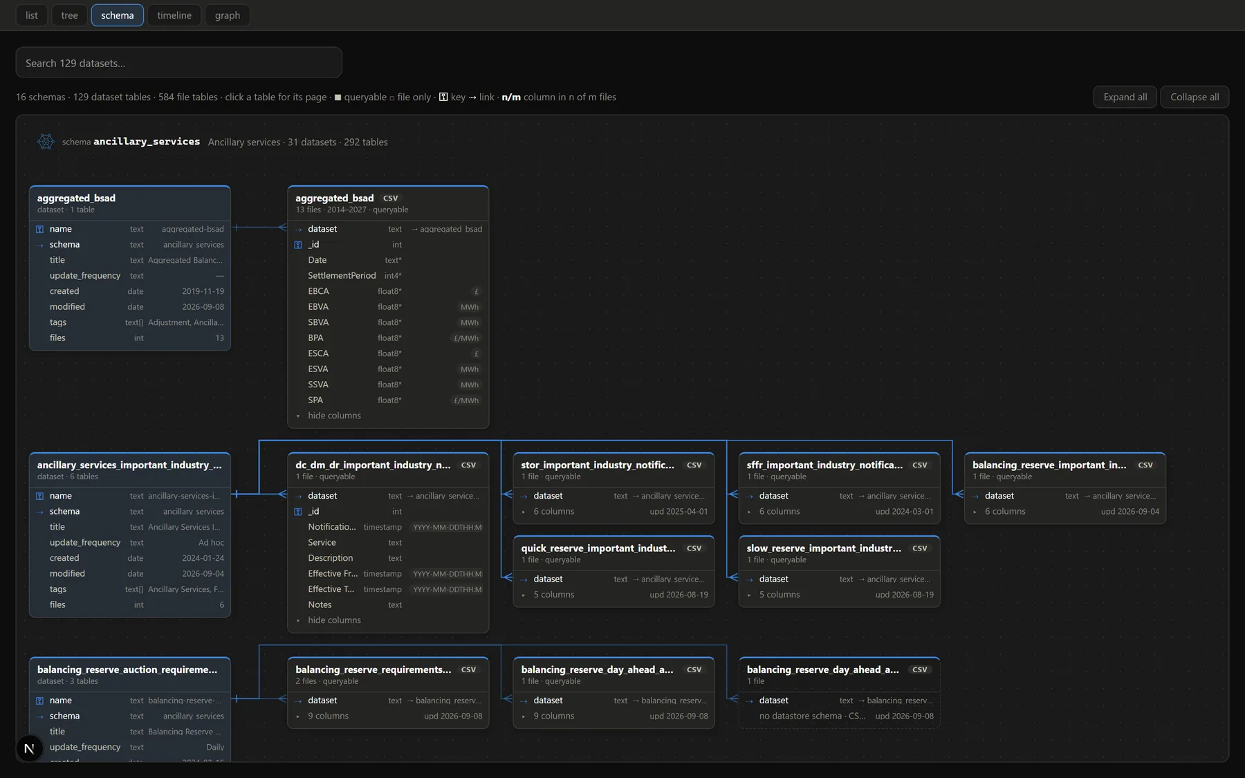Click the round N logo badge
1245x778 pixels.
click(x=29, y=748)
